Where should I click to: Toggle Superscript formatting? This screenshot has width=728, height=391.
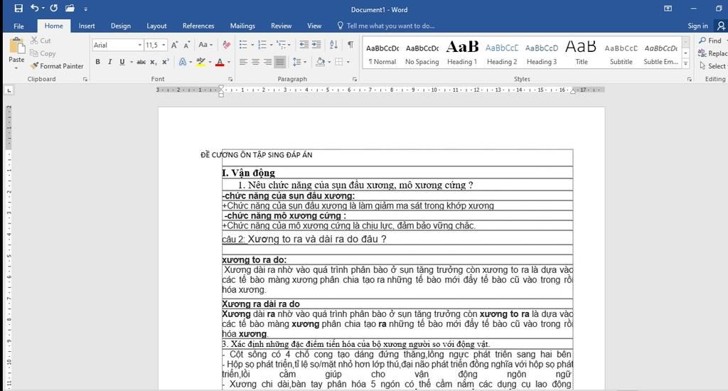click(165, 62)
